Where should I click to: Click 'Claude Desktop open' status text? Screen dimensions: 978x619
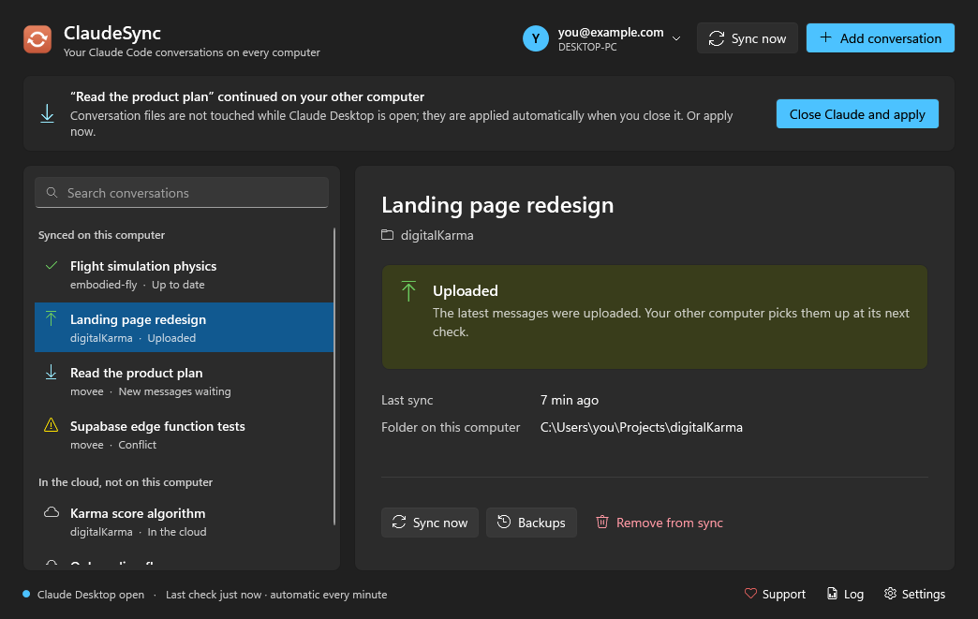click(x=91, y=595)
